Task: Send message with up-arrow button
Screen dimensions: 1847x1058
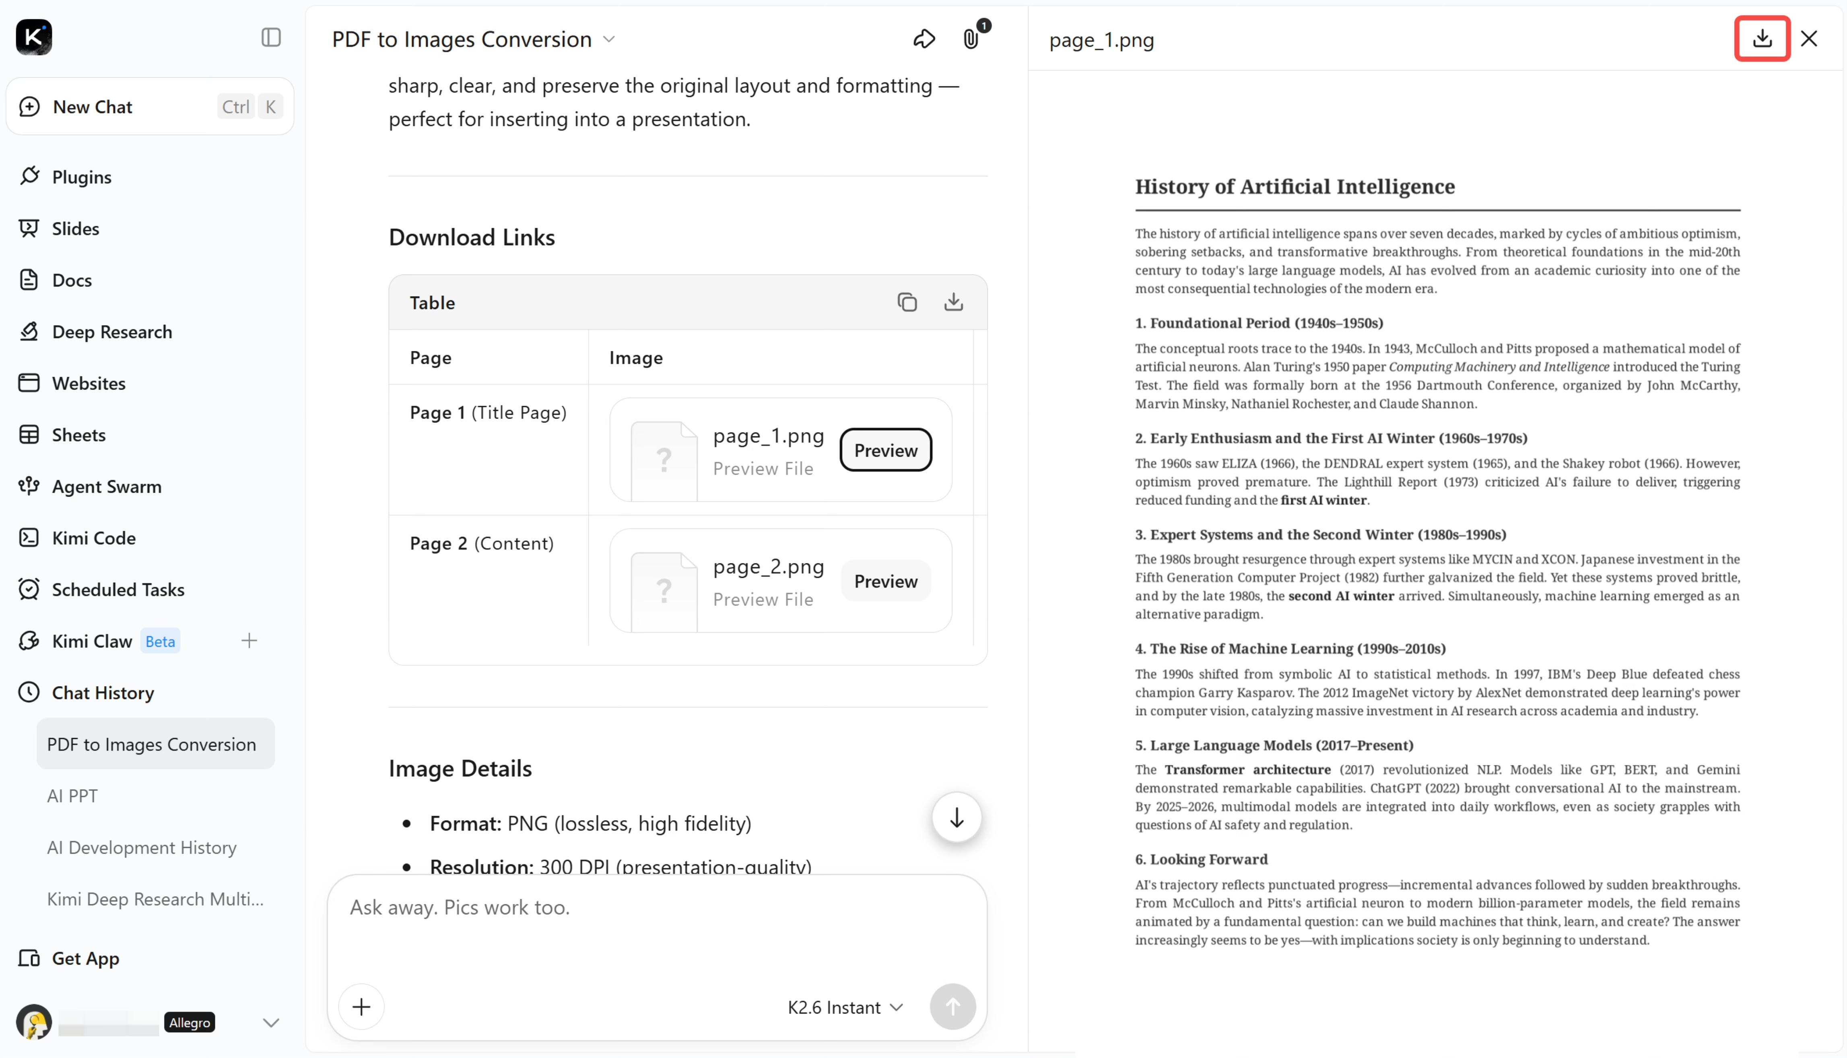Action: 952,1006
